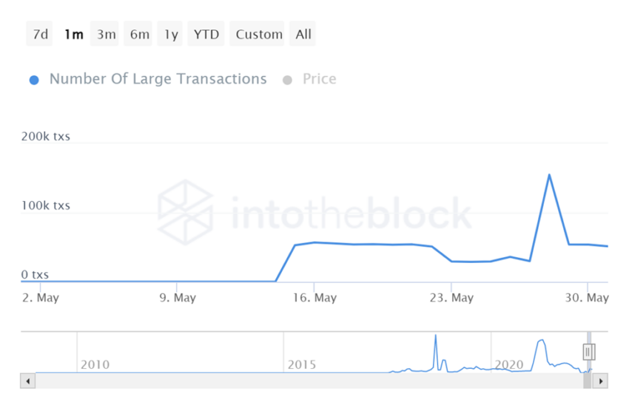The image size is (629, 419).
Task: Click the IntoTheBlock cube logo watermark
Action: 185,212
